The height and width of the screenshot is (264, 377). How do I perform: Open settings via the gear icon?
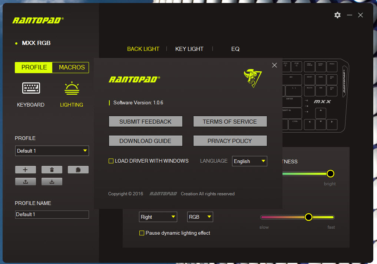pos(337,15)
